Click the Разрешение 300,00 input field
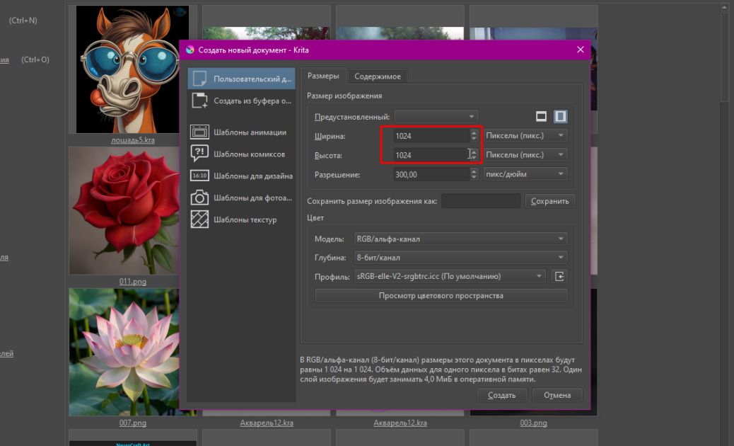This screenshot has width=734, height=446. pos(431,174)
